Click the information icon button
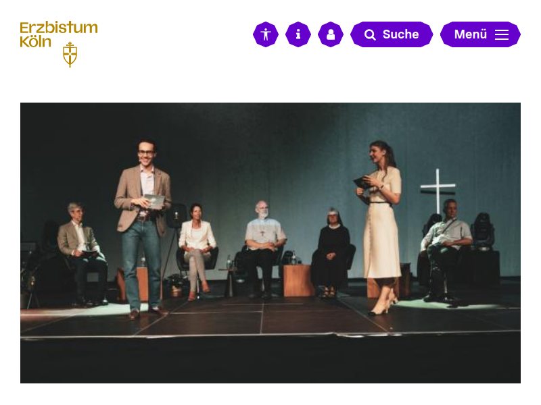 click(x=298, y=34)
